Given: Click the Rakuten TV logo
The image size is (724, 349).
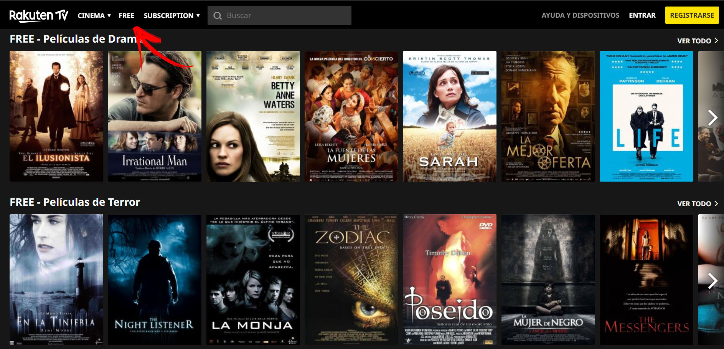Looking at the screenshot, I should tap(39, 15).
